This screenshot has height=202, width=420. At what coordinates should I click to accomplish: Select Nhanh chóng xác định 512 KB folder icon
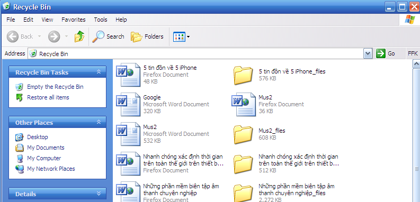243,164
